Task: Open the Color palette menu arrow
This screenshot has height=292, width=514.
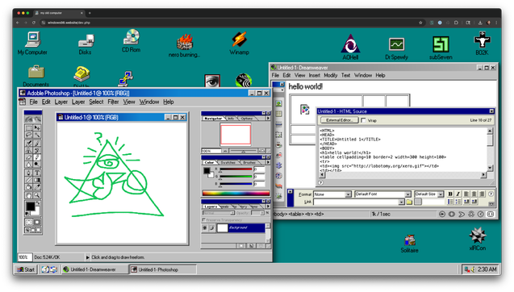Action: coord(268,162)
